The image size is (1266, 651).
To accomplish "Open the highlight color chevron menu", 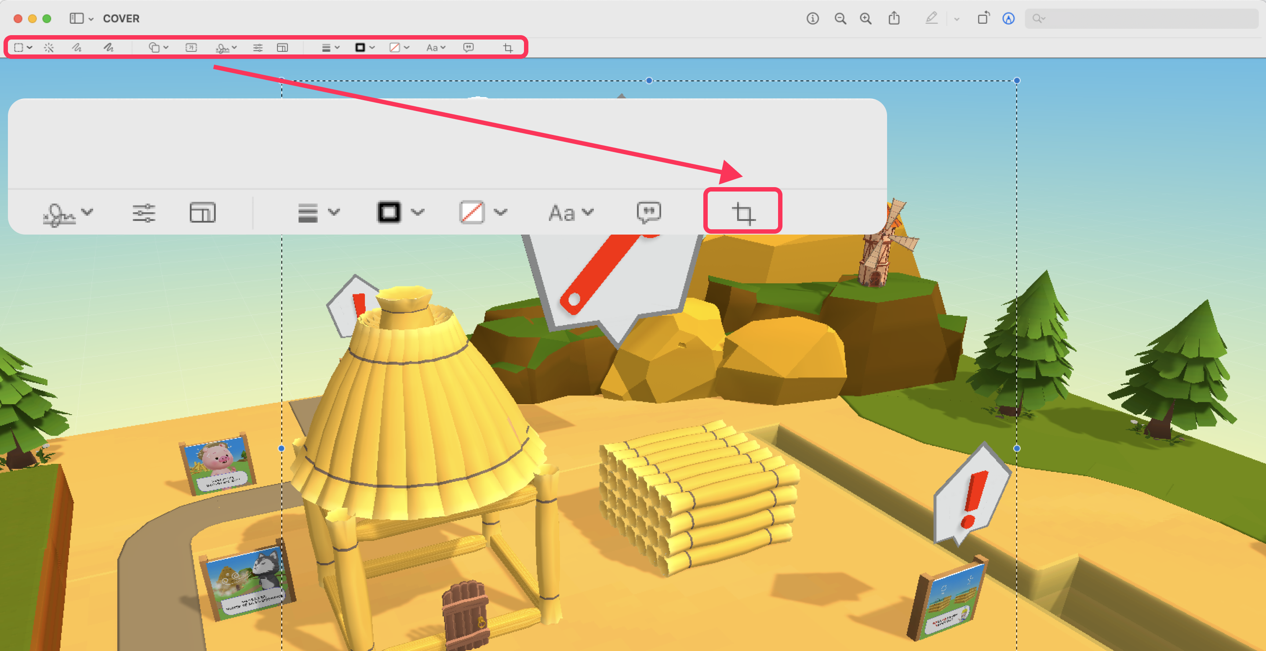I will pyautogui.click(x=957, y=19).
